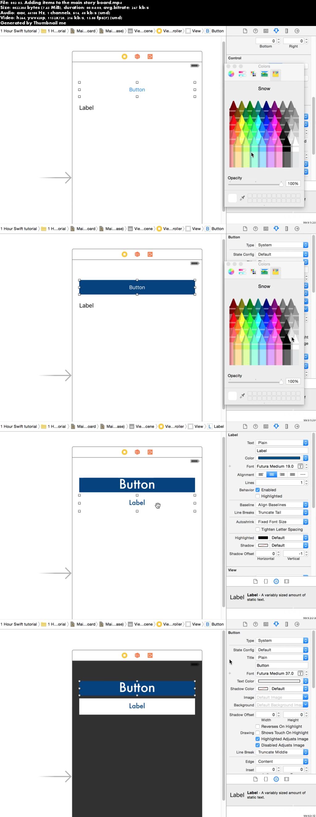The height and width of the screenshot is (817, 316).
Task: Select Pencils tab in Colors panel beside blue-filled Button
Action: click(x=276, y=272)
